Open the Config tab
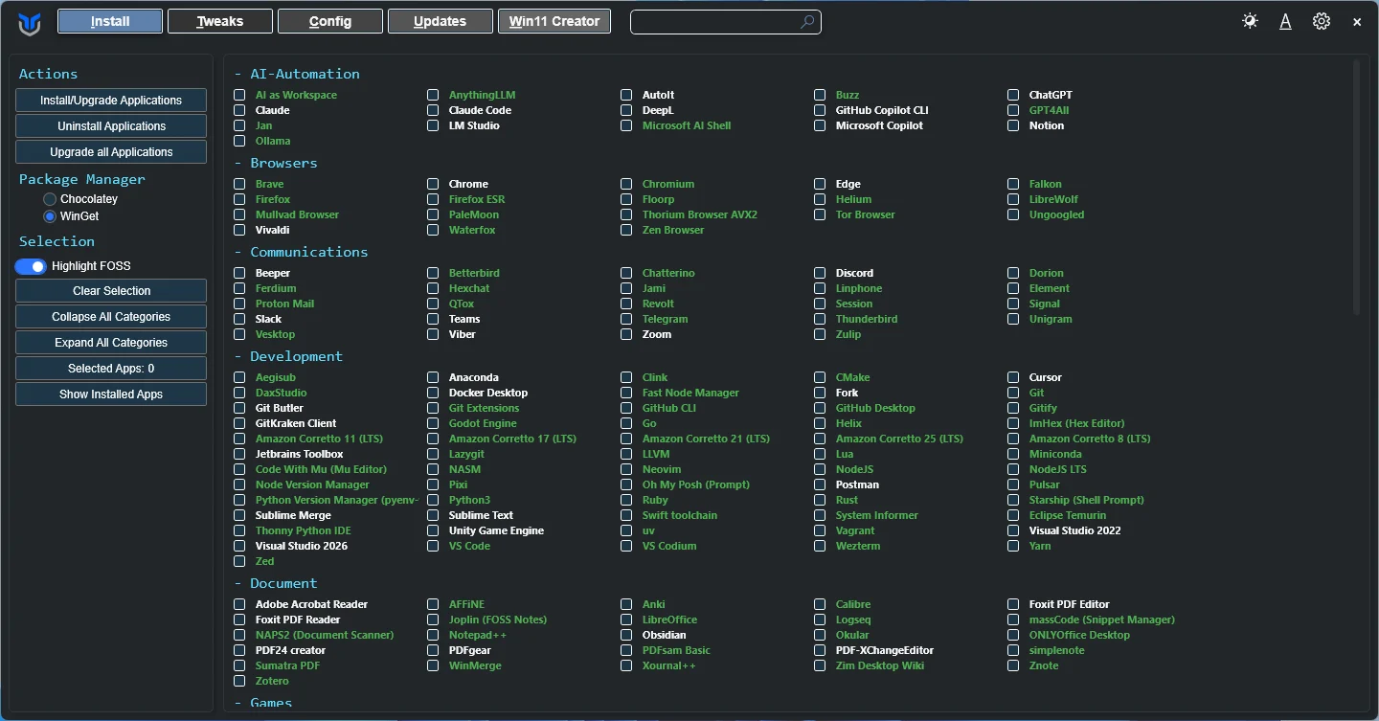 [330, 21]
